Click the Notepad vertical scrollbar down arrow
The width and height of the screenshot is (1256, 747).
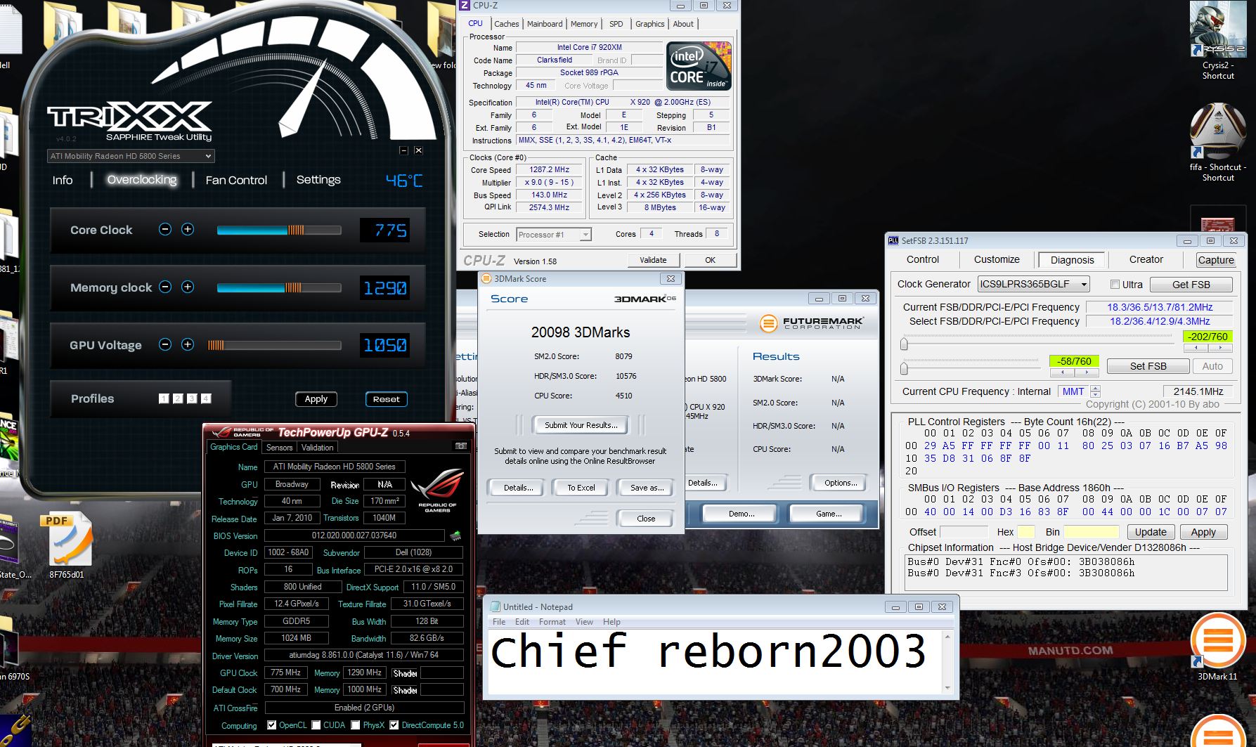[947, 688]
